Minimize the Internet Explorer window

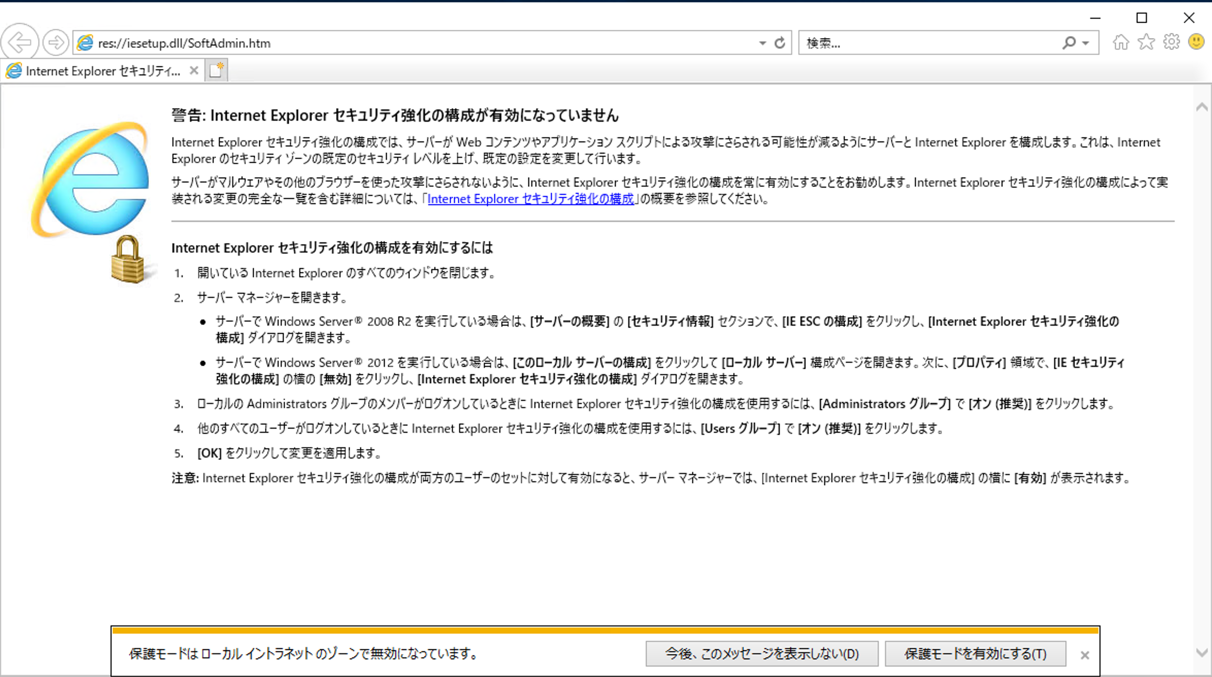(x=1095, y=18)
